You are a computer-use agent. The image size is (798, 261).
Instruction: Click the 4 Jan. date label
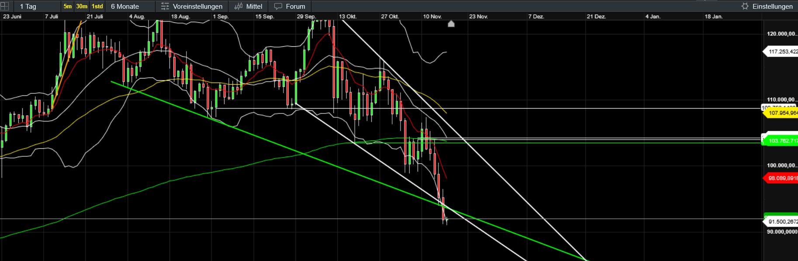[x=653, y=17]
